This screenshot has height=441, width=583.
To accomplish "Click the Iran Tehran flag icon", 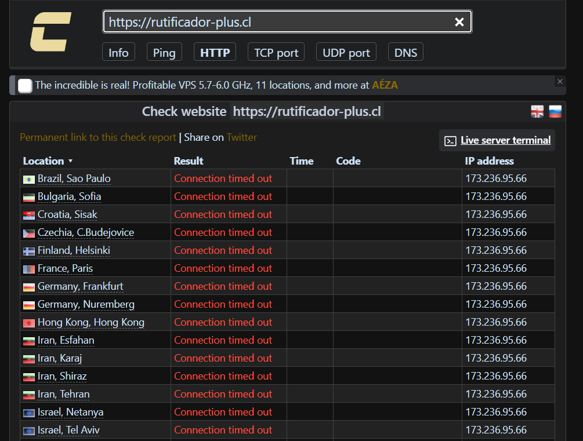I will click(x=28, y=395).
